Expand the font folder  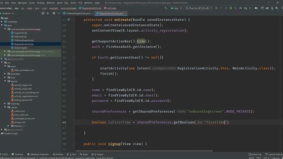(x=5, y=78)
